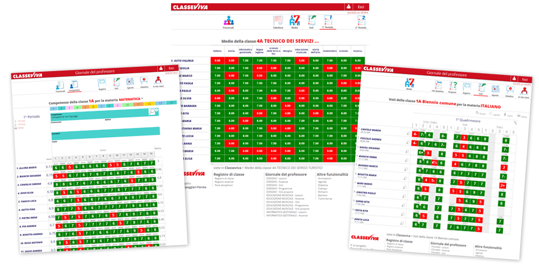Click CANTELE MARZIA first written grade 4-
The height and width of the screenshot is (264, 539).
(x=415, y=134)
